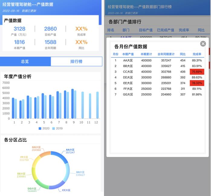Image resolution: width=211 pixels, height=196 pixels.
Task: Select the 本期产值 1816 figure
Action: coord(20,42)
